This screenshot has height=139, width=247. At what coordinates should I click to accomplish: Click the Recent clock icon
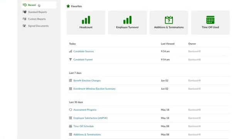pos(25,5)
